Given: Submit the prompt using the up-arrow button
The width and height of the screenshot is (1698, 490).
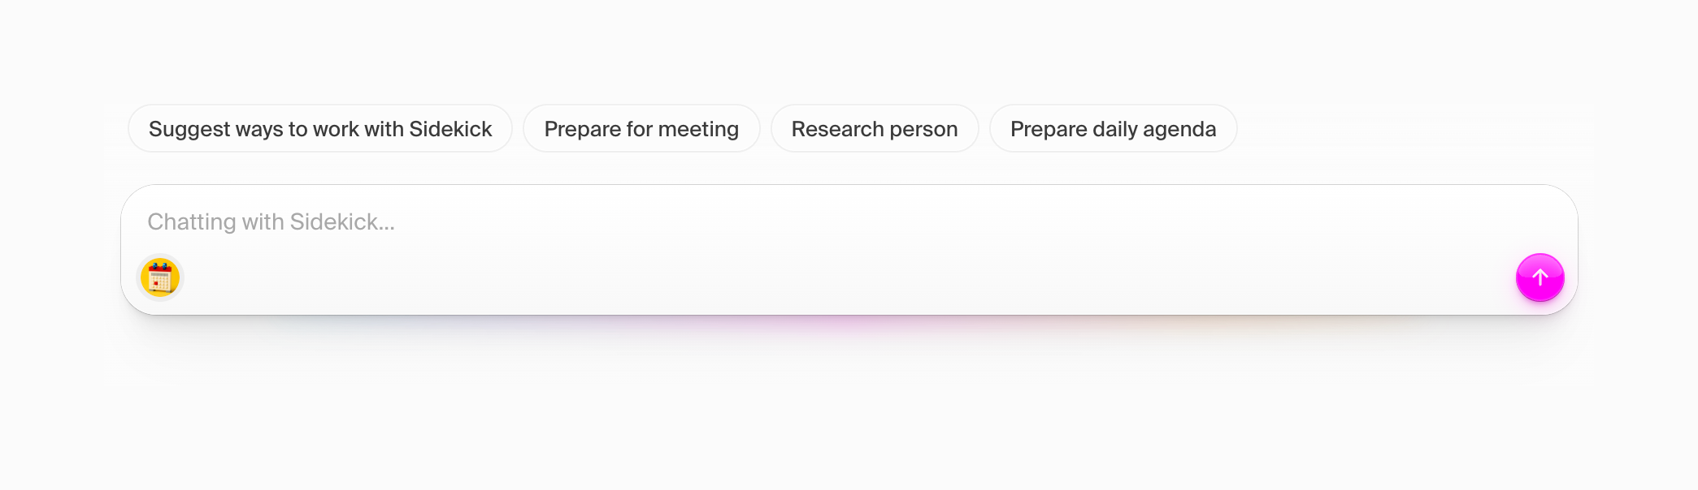Looking at the screenshot, I should click(1539, 277).
